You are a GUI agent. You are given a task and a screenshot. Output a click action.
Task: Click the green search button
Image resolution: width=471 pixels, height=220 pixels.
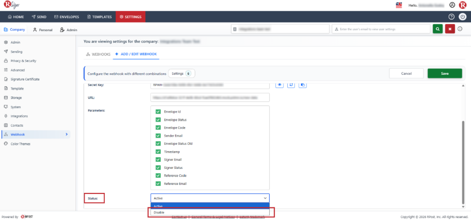click(438, 29)
